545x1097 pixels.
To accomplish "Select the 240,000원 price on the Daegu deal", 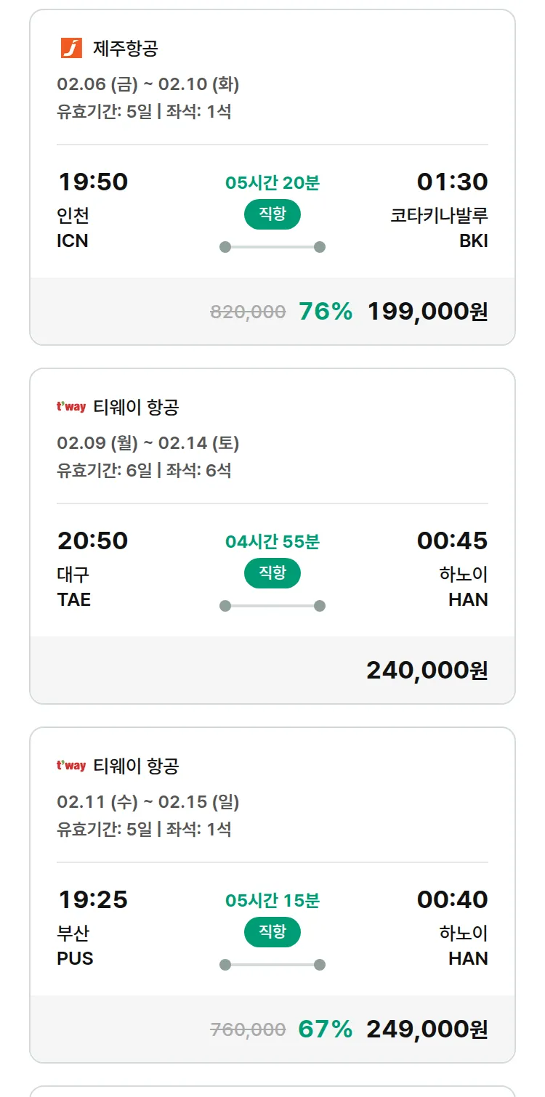I will point(427,671).
